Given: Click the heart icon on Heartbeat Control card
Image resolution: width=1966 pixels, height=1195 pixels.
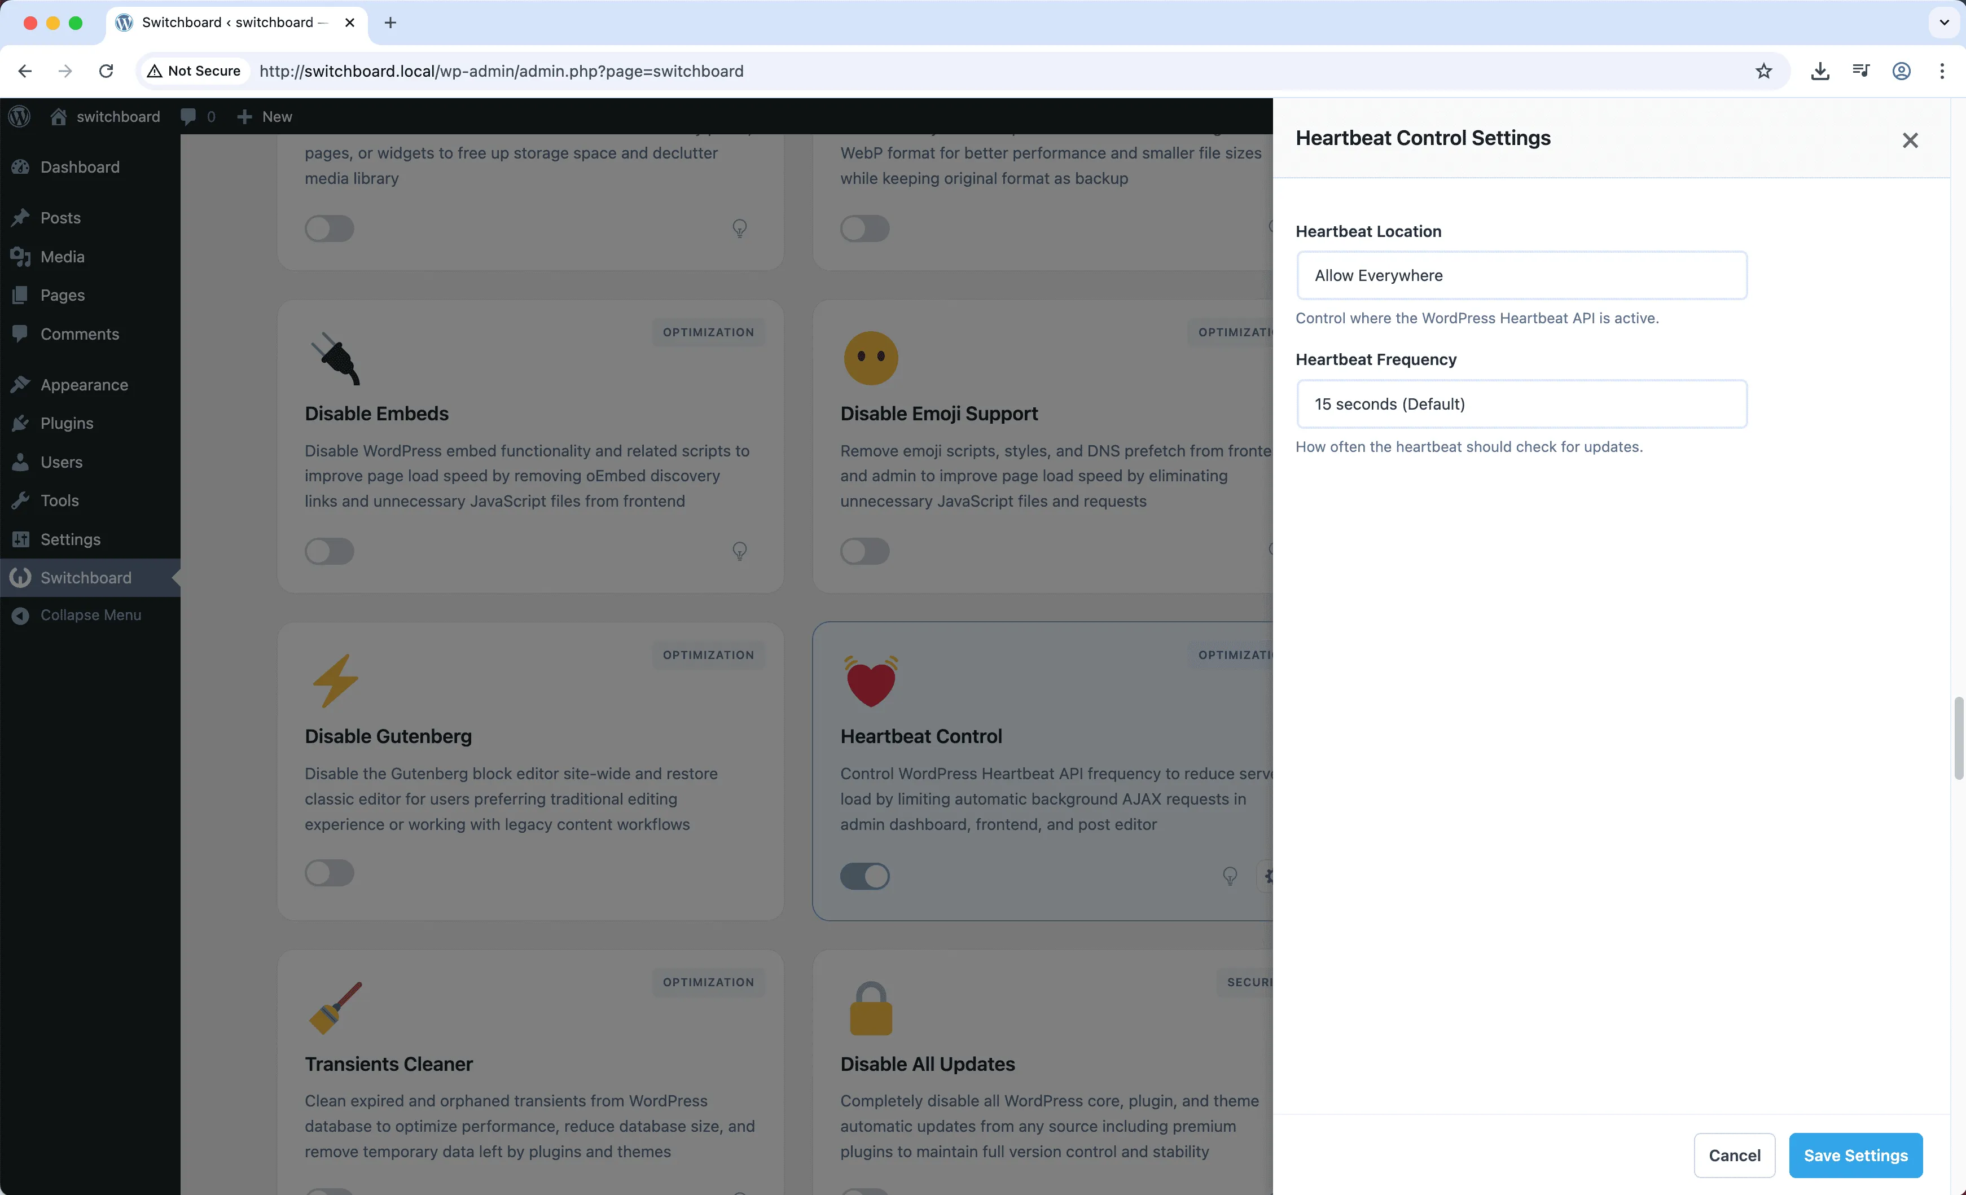Looking at the screenshot, I should coord(871,680).
